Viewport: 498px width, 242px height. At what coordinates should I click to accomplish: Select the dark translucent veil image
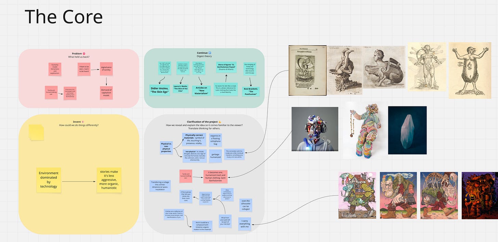(407, 130)
